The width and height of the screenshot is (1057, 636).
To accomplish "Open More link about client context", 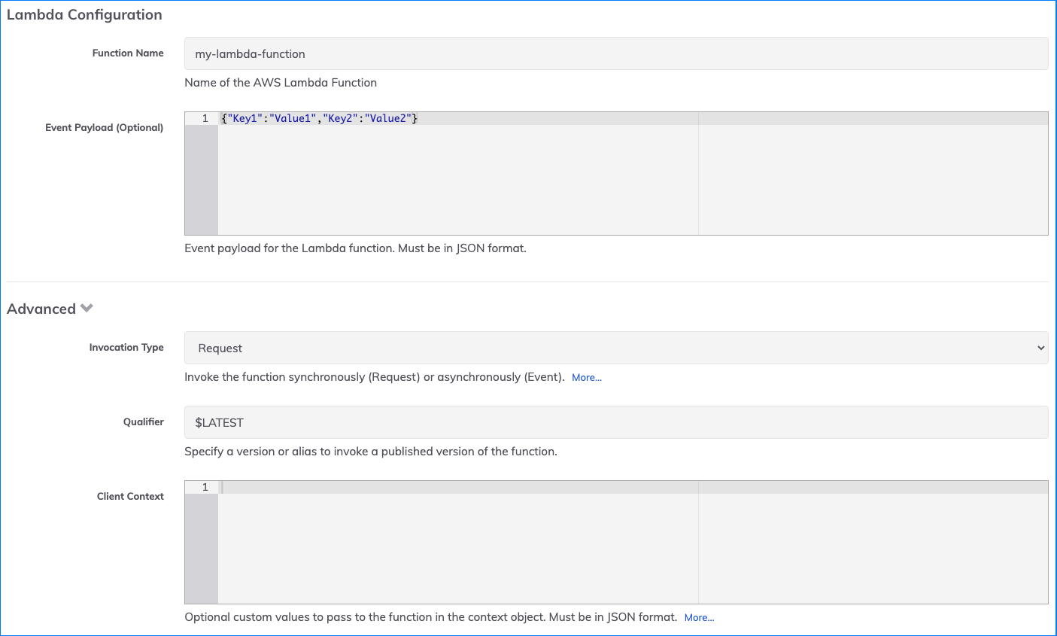I will pyautogui.click(x=699, y=618).
